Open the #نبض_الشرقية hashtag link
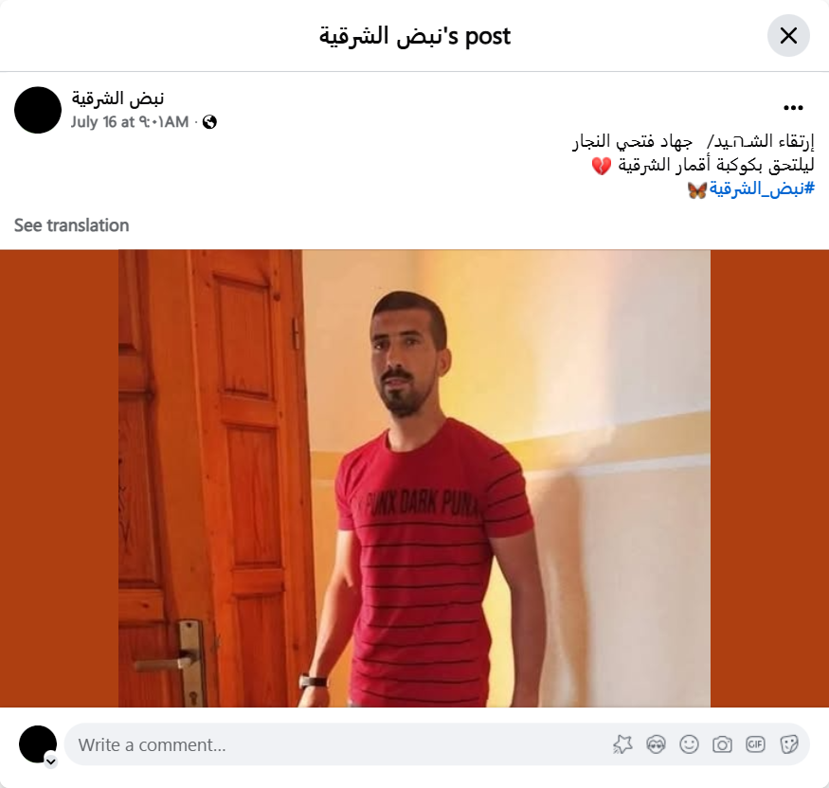829x788 pixels. (762, 188)
